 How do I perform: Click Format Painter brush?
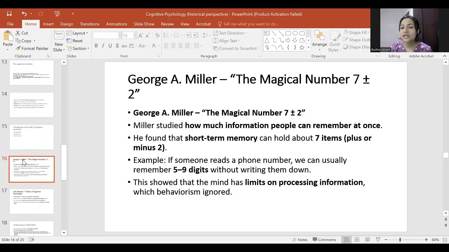(32, 48)
